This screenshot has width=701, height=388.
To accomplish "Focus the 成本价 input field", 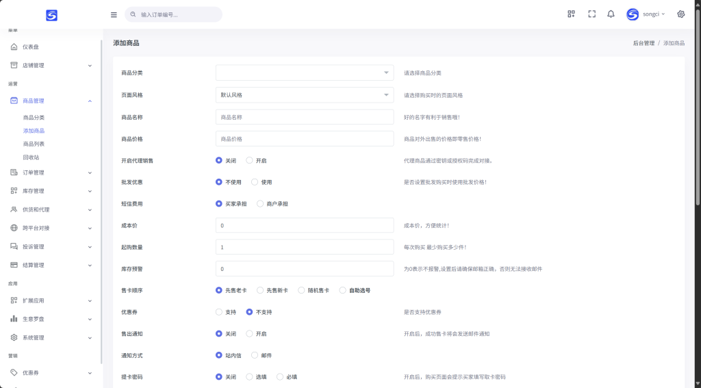I will [x=305, y=225].
